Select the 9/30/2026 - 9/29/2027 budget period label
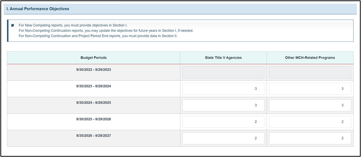This screenshot has width=361, height=157. 93,135
